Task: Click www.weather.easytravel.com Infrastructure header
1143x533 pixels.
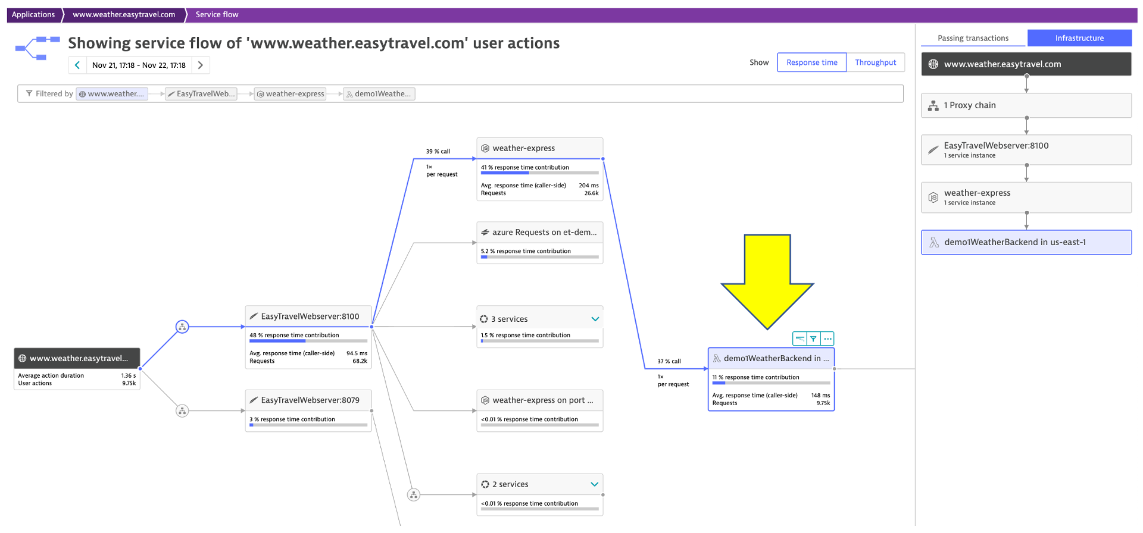Action: coord(1026,64)
